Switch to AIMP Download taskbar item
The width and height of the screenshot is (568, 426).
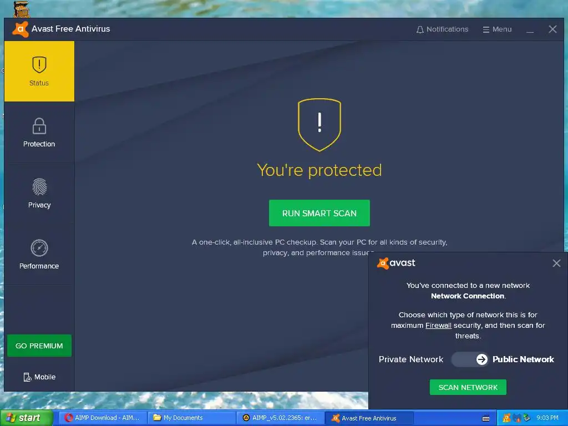103,418
